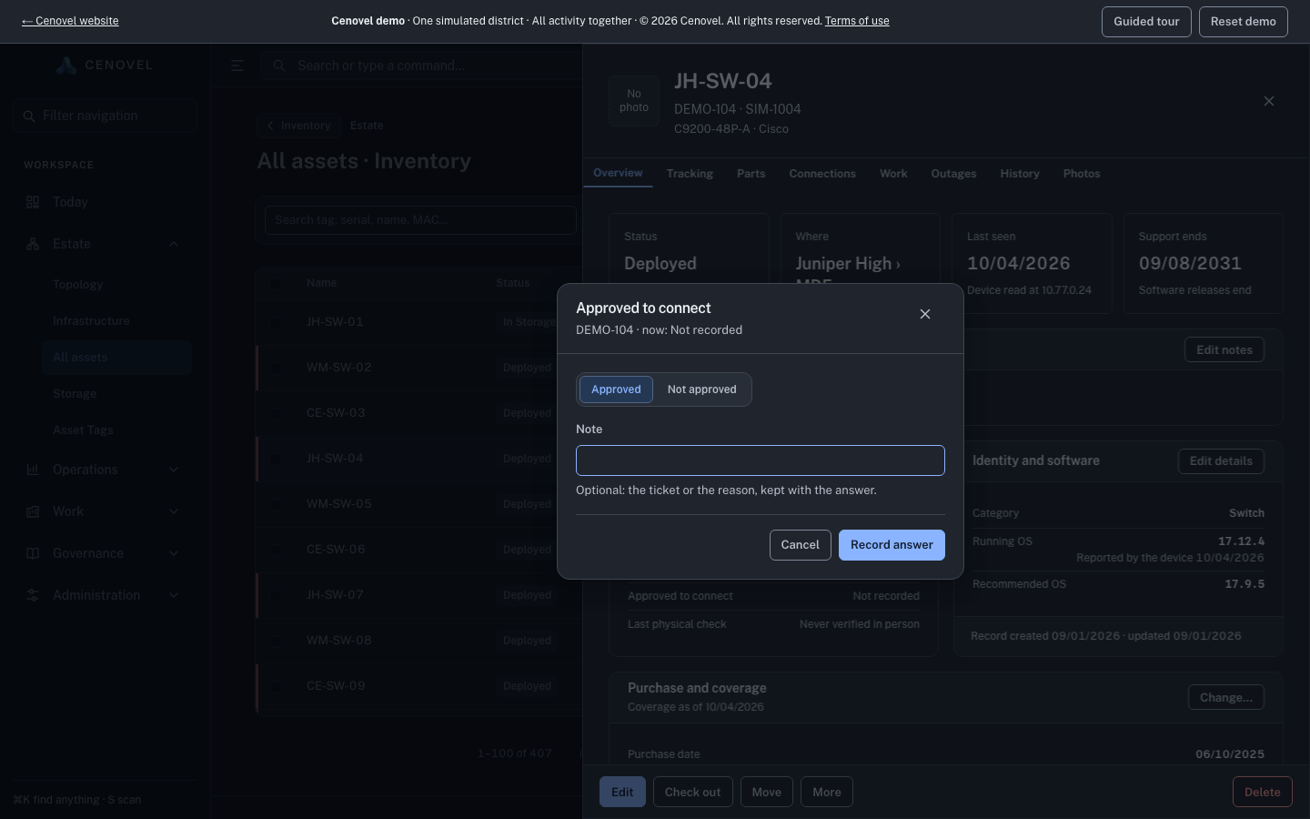Open the More actions menu
This screenshot has width=1310, height=819.
pos(827,792)
